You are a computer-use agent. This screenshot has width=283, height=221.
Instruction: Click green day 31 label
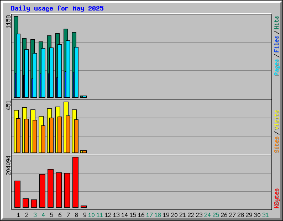click(x=265, y=215)
